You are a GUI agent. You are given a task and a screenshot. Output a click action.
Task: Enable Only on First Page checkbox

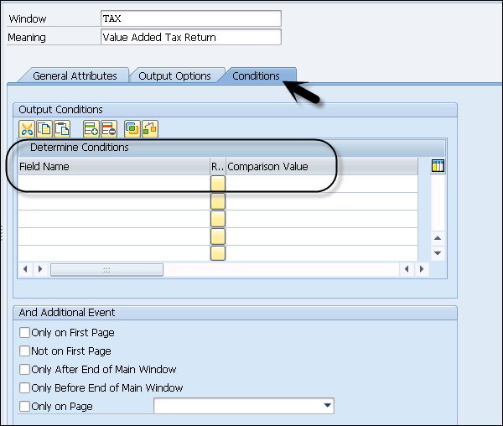point(24,333)
